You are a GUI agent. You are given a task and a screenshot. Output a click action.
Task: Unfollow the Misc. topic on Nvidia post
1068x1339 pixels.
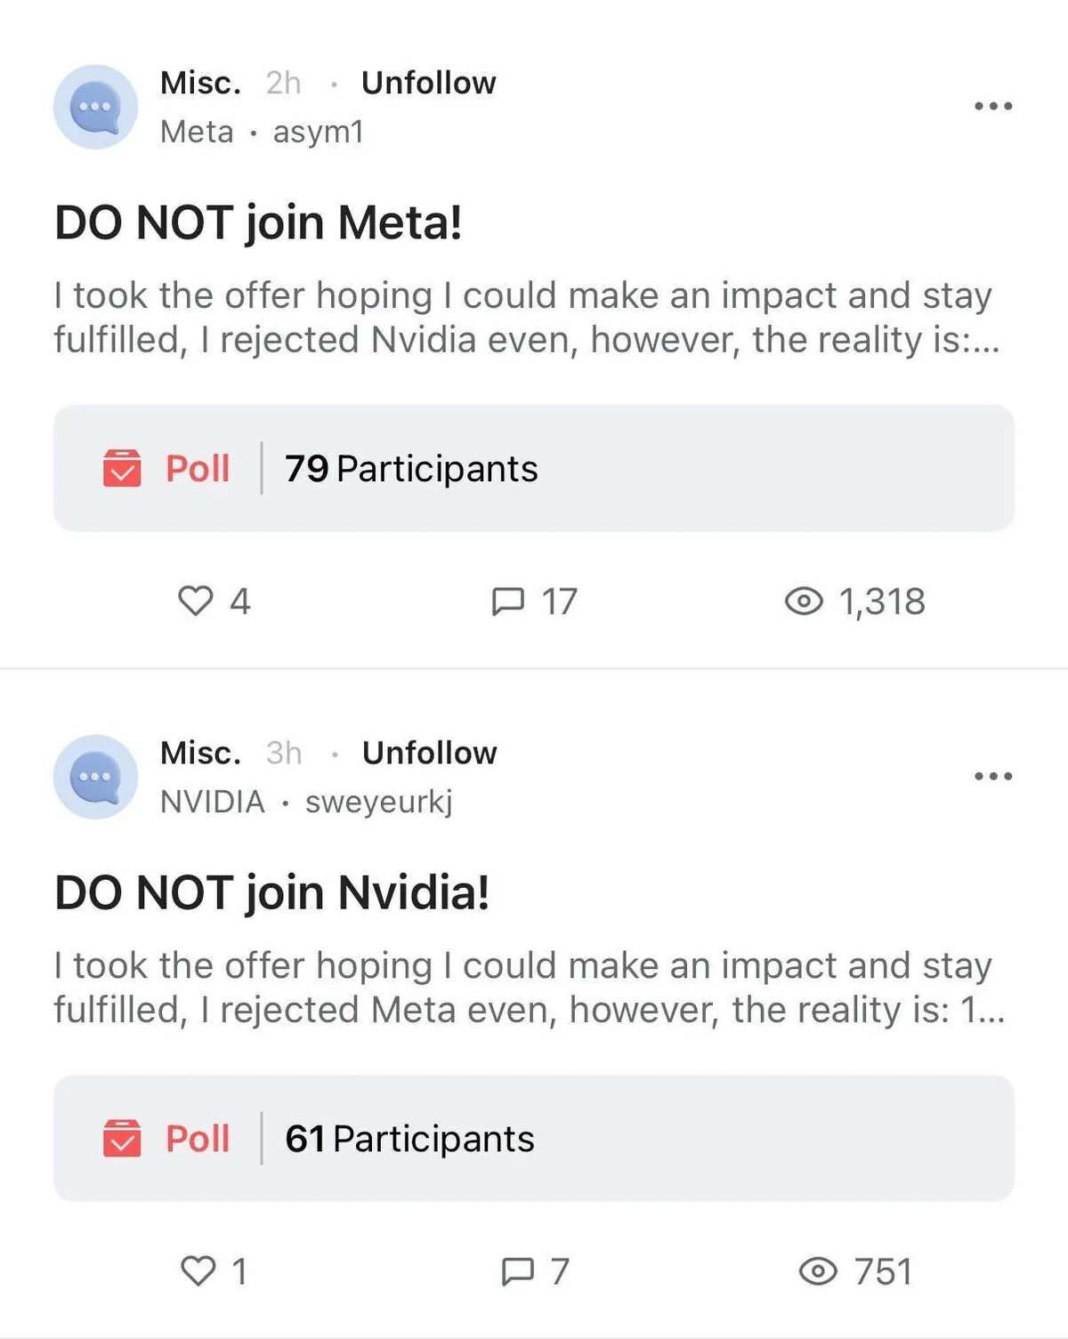(429, 753)
